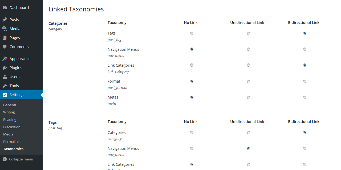
Task: Click the Posts pushpin icon
Action: click(5, 20)
